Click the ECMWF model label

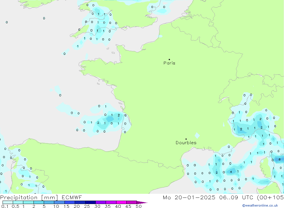71,198
